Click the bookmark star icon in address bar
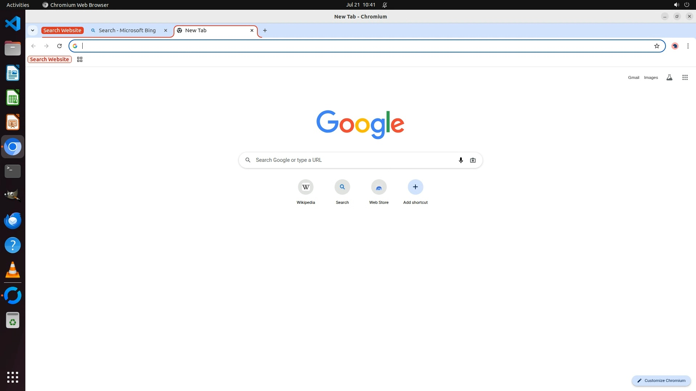 [x=656, y=46]
